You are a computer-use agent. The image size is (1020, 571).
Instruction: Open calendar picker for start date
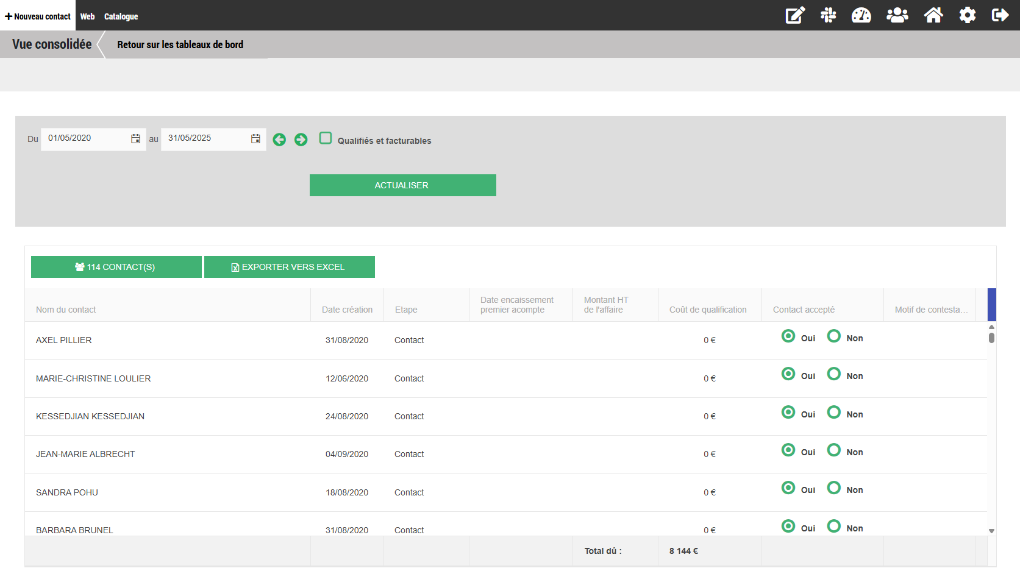[x=135, y=139]
